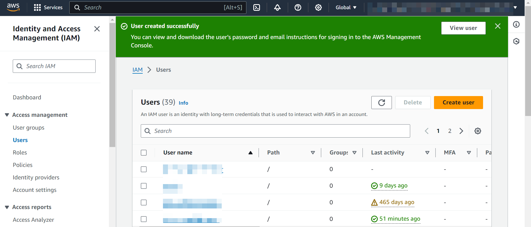Go to the previous page of users

(x=427, y=131)
